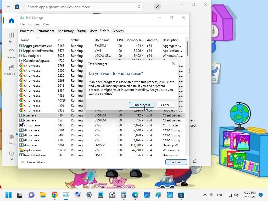
Task: Select AggregatorHost.exe process row
Action: point(102,46)
